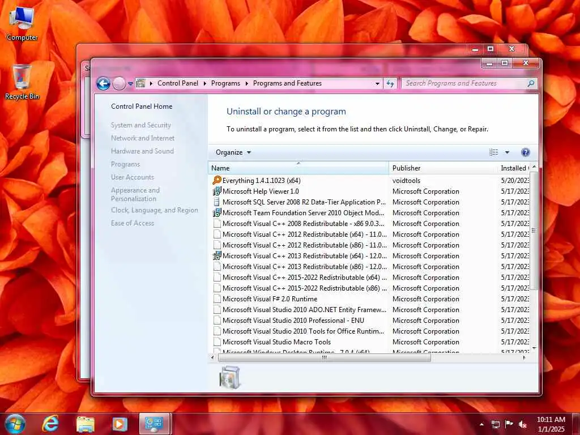Screen dimensions: 580x435
Task: Open System and Security link
Action: 141,125
